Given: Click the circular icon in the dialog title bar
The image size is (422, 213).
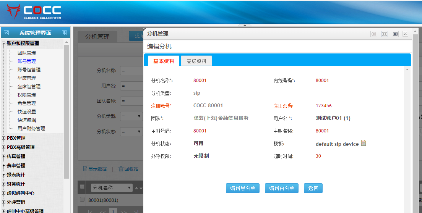Looking at the screenshot, I should 374,34.
